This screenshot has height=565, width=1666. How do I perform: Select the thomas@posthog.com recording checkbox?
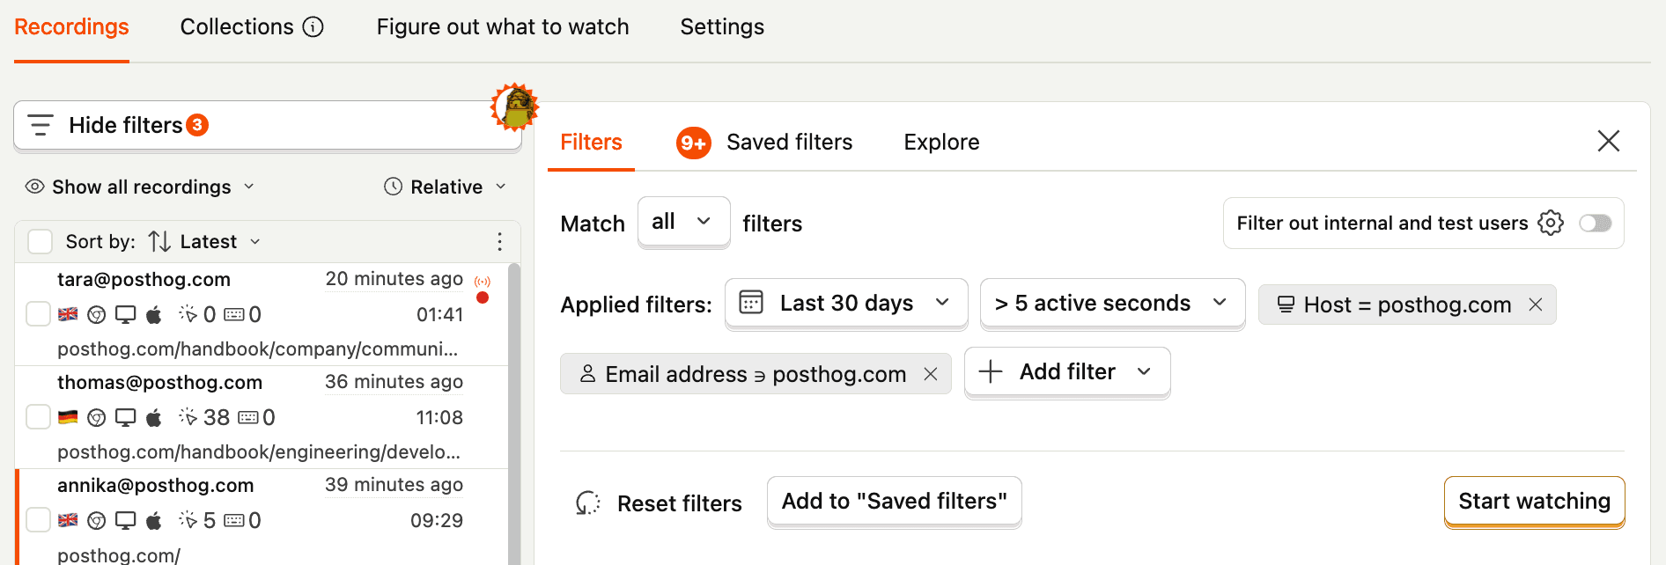(38, 417)
